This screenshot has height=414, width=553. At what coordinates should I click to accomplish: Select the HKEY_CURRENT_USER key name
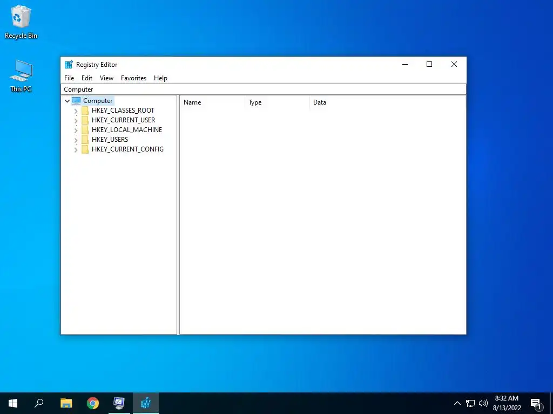click(x=123, y=120)
